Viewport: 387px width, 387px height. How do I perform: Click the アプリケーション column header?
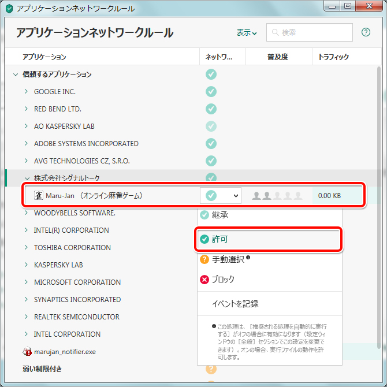click(102, 57)
